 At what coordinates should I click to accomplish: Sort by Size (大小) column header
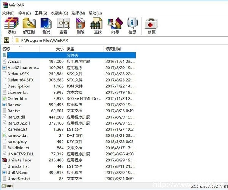[x=52, y=49]
